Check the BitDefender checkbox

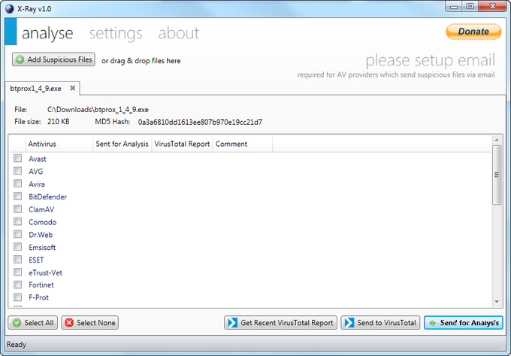(x=17, y=196)
